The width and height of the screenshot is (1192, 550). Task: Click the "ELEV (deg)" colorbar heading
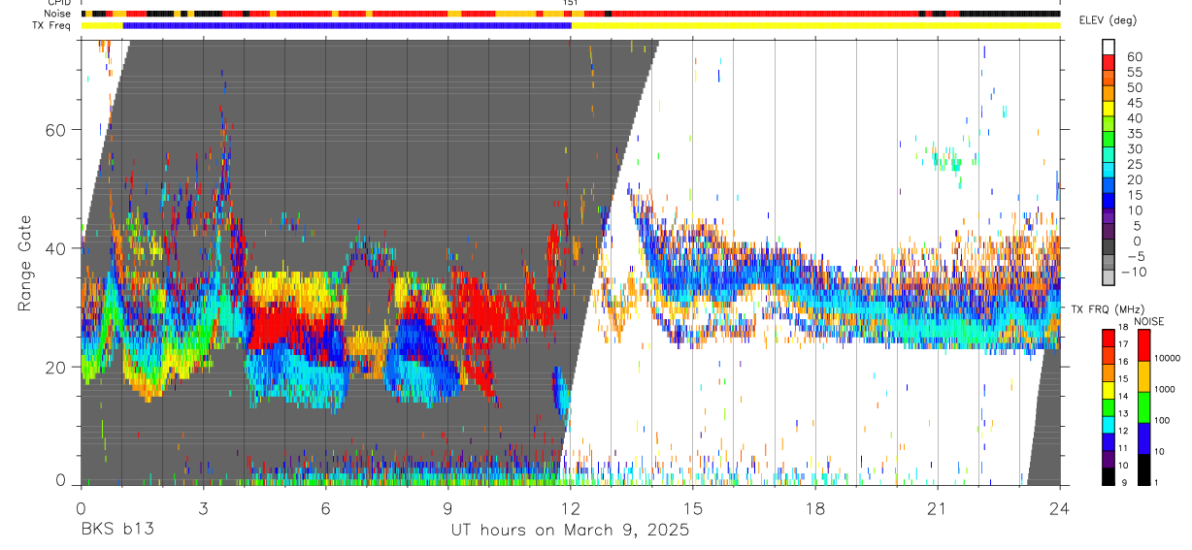point(1107,20)
